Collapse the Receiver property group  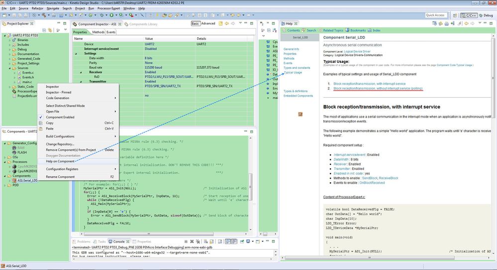(81, 72)
